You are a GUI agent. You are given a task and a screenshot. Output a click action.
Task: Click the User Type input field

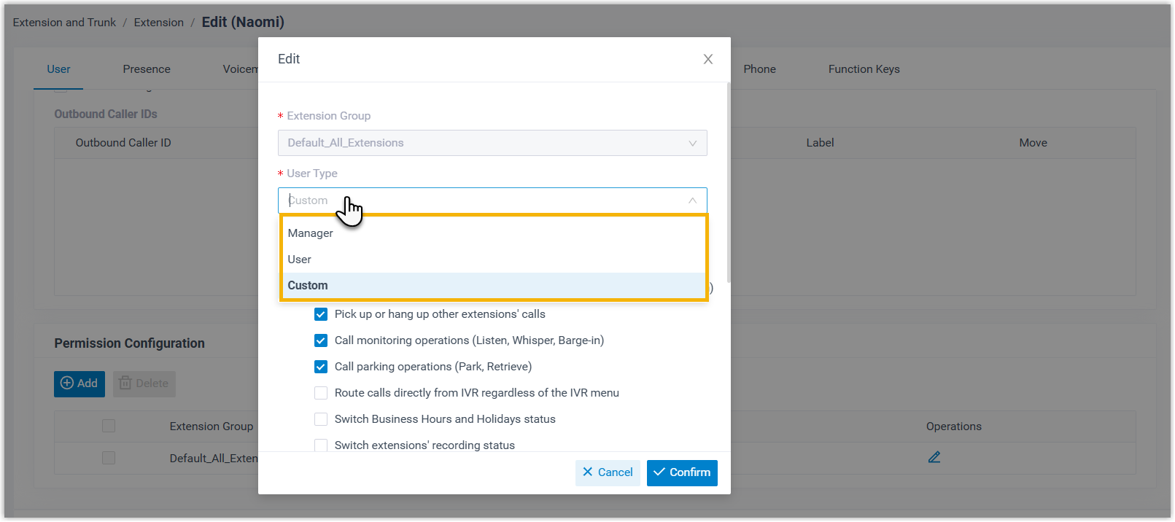pos(481,200)
